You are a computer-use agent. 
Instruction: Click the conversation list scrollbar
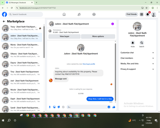pos(44,42)
